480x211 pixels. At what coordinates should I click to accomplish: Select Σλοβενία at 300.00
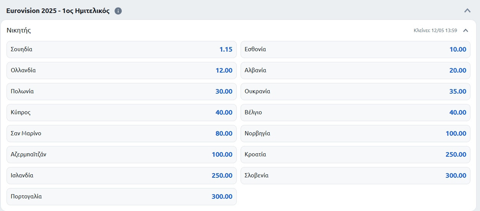pyautogui.click(x=355, y=175)
